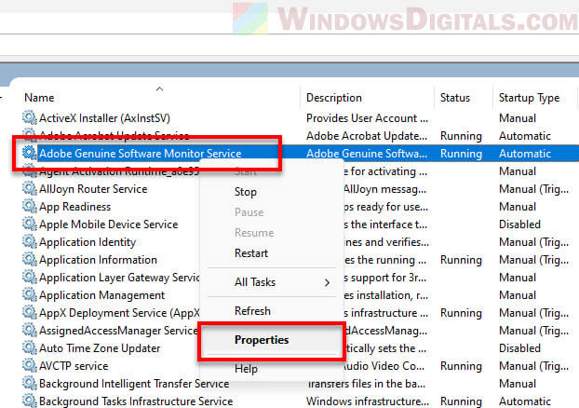Click the Auto Time Zone Updater gear icon
579x408 pixels.
point(29,348)
